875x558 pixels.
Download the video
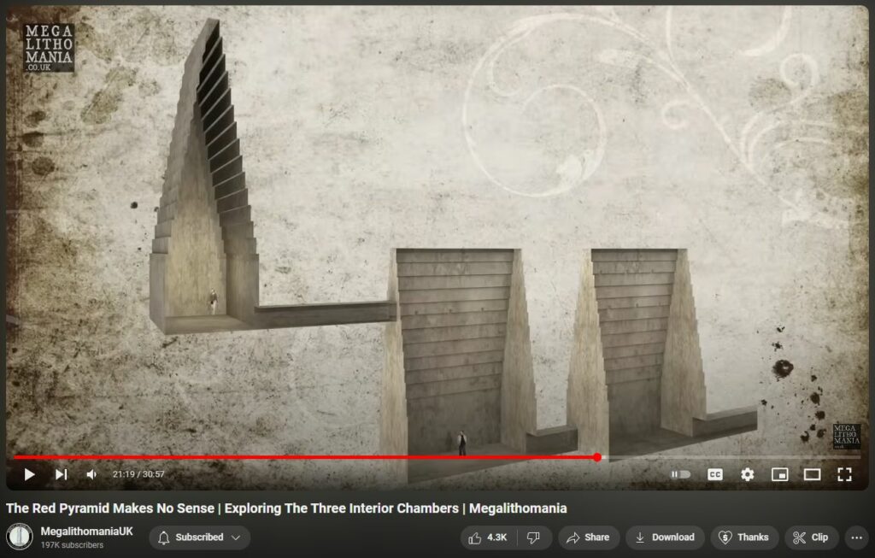click(665, 537)
